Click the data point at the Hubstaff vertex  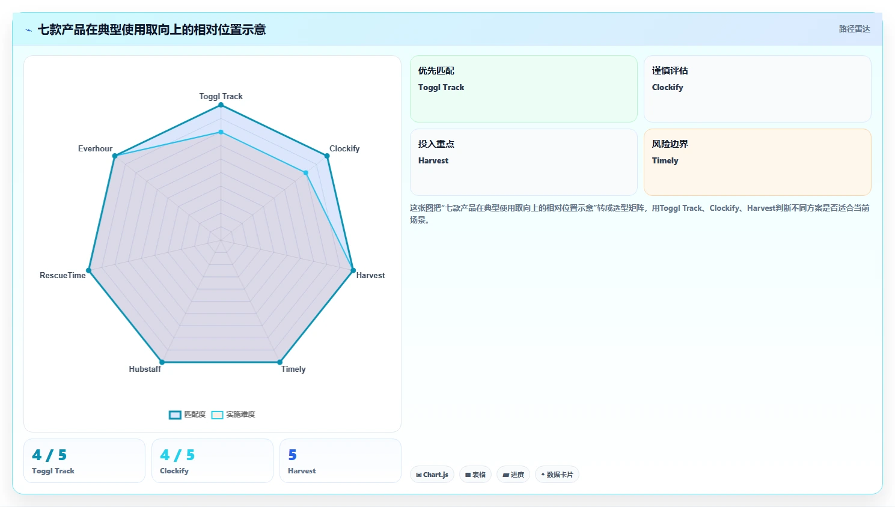pos(162,362)
